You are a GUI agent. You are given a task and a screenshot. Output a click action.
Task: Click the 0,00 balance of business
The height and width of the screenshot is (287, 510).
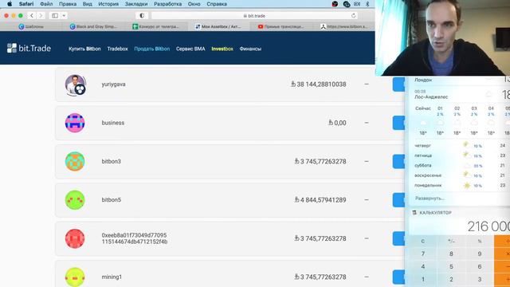pos(337,123)
